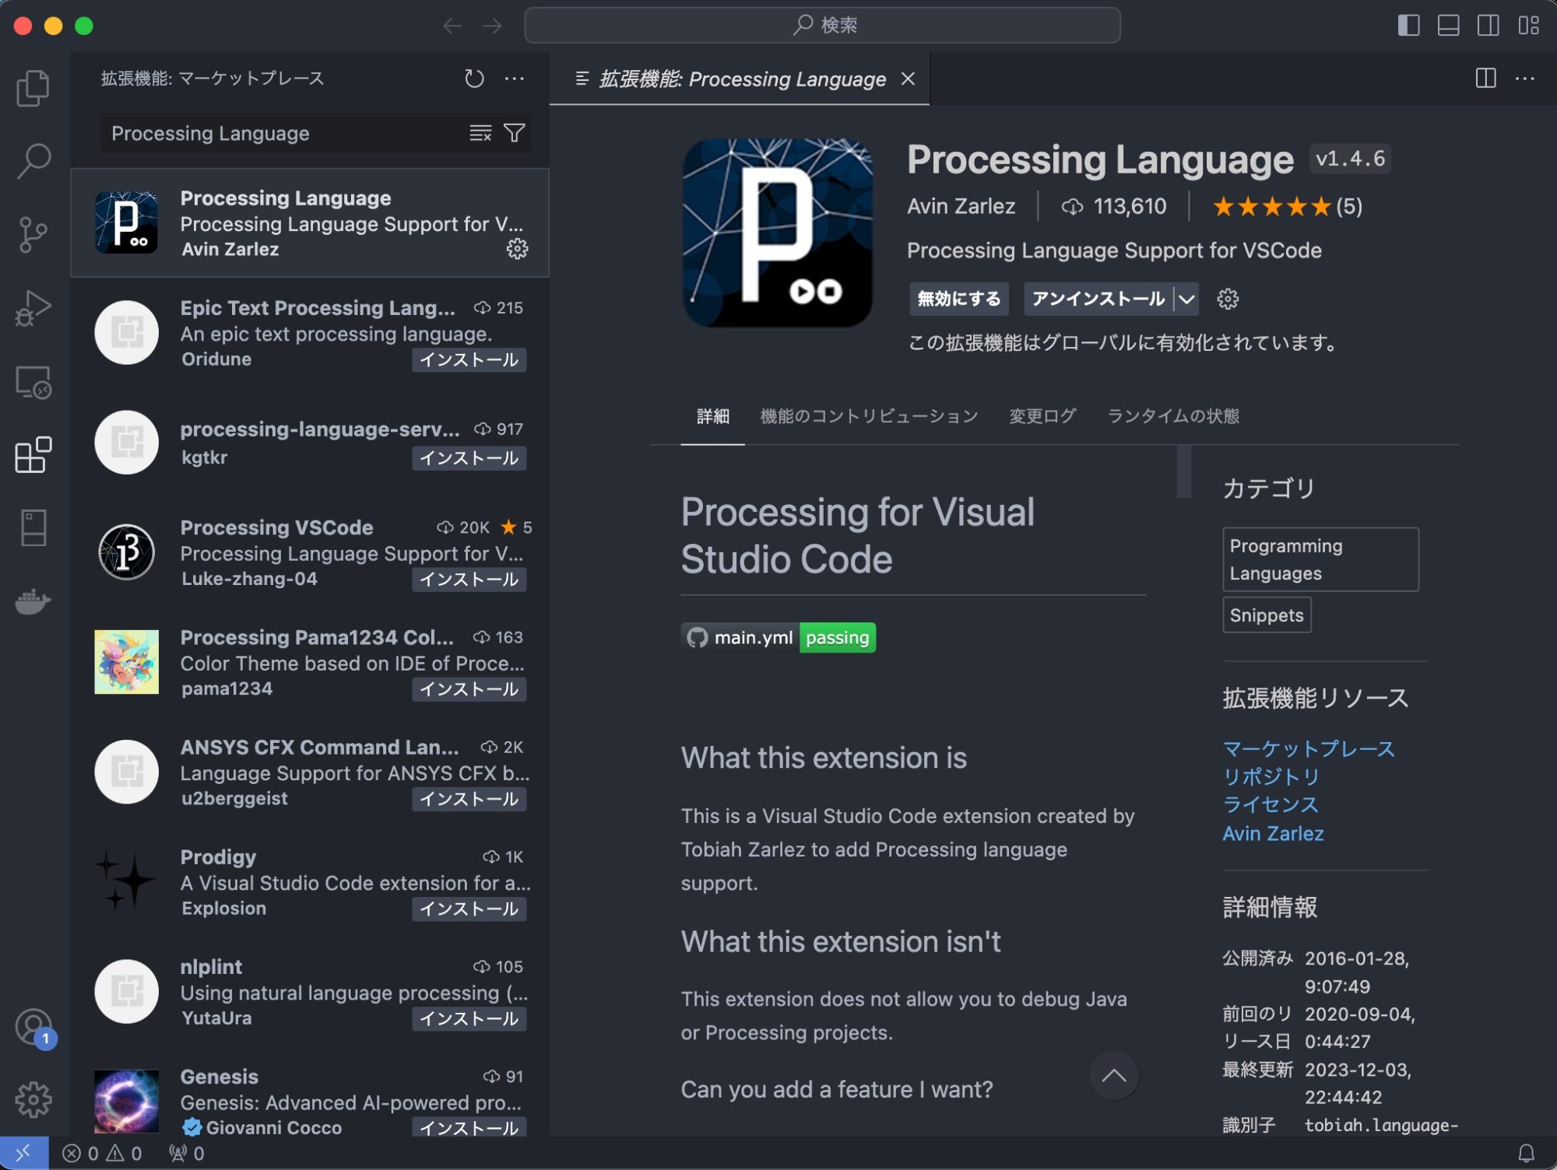The image size is (1557, 1170).
Task: Expand the uninstall button dropdown arrow
Action: pyautogui.click(x=1186, y=299)
